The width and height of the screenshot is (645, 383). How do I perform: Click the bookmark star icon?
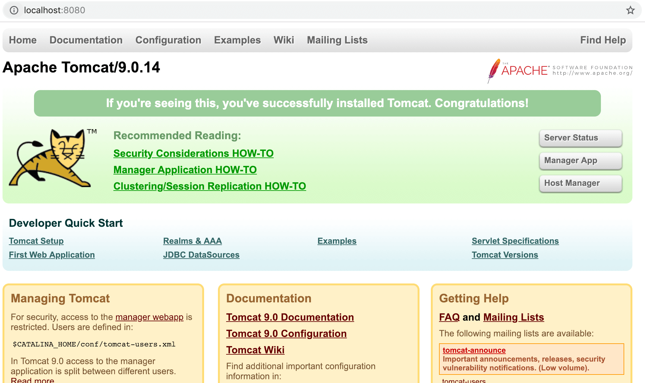[630, 10]
